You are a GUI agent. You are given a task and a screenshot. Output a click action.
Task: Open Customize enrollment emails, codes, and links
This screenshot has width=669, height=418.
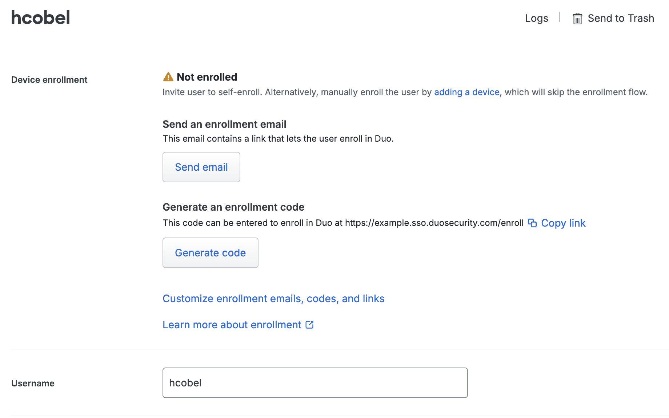(273, 299)
